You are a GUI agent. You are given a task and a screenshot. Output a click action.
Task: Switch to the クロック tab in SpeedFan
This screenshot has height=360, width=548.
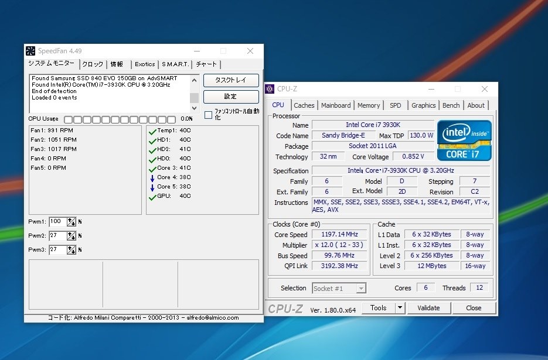93,64
